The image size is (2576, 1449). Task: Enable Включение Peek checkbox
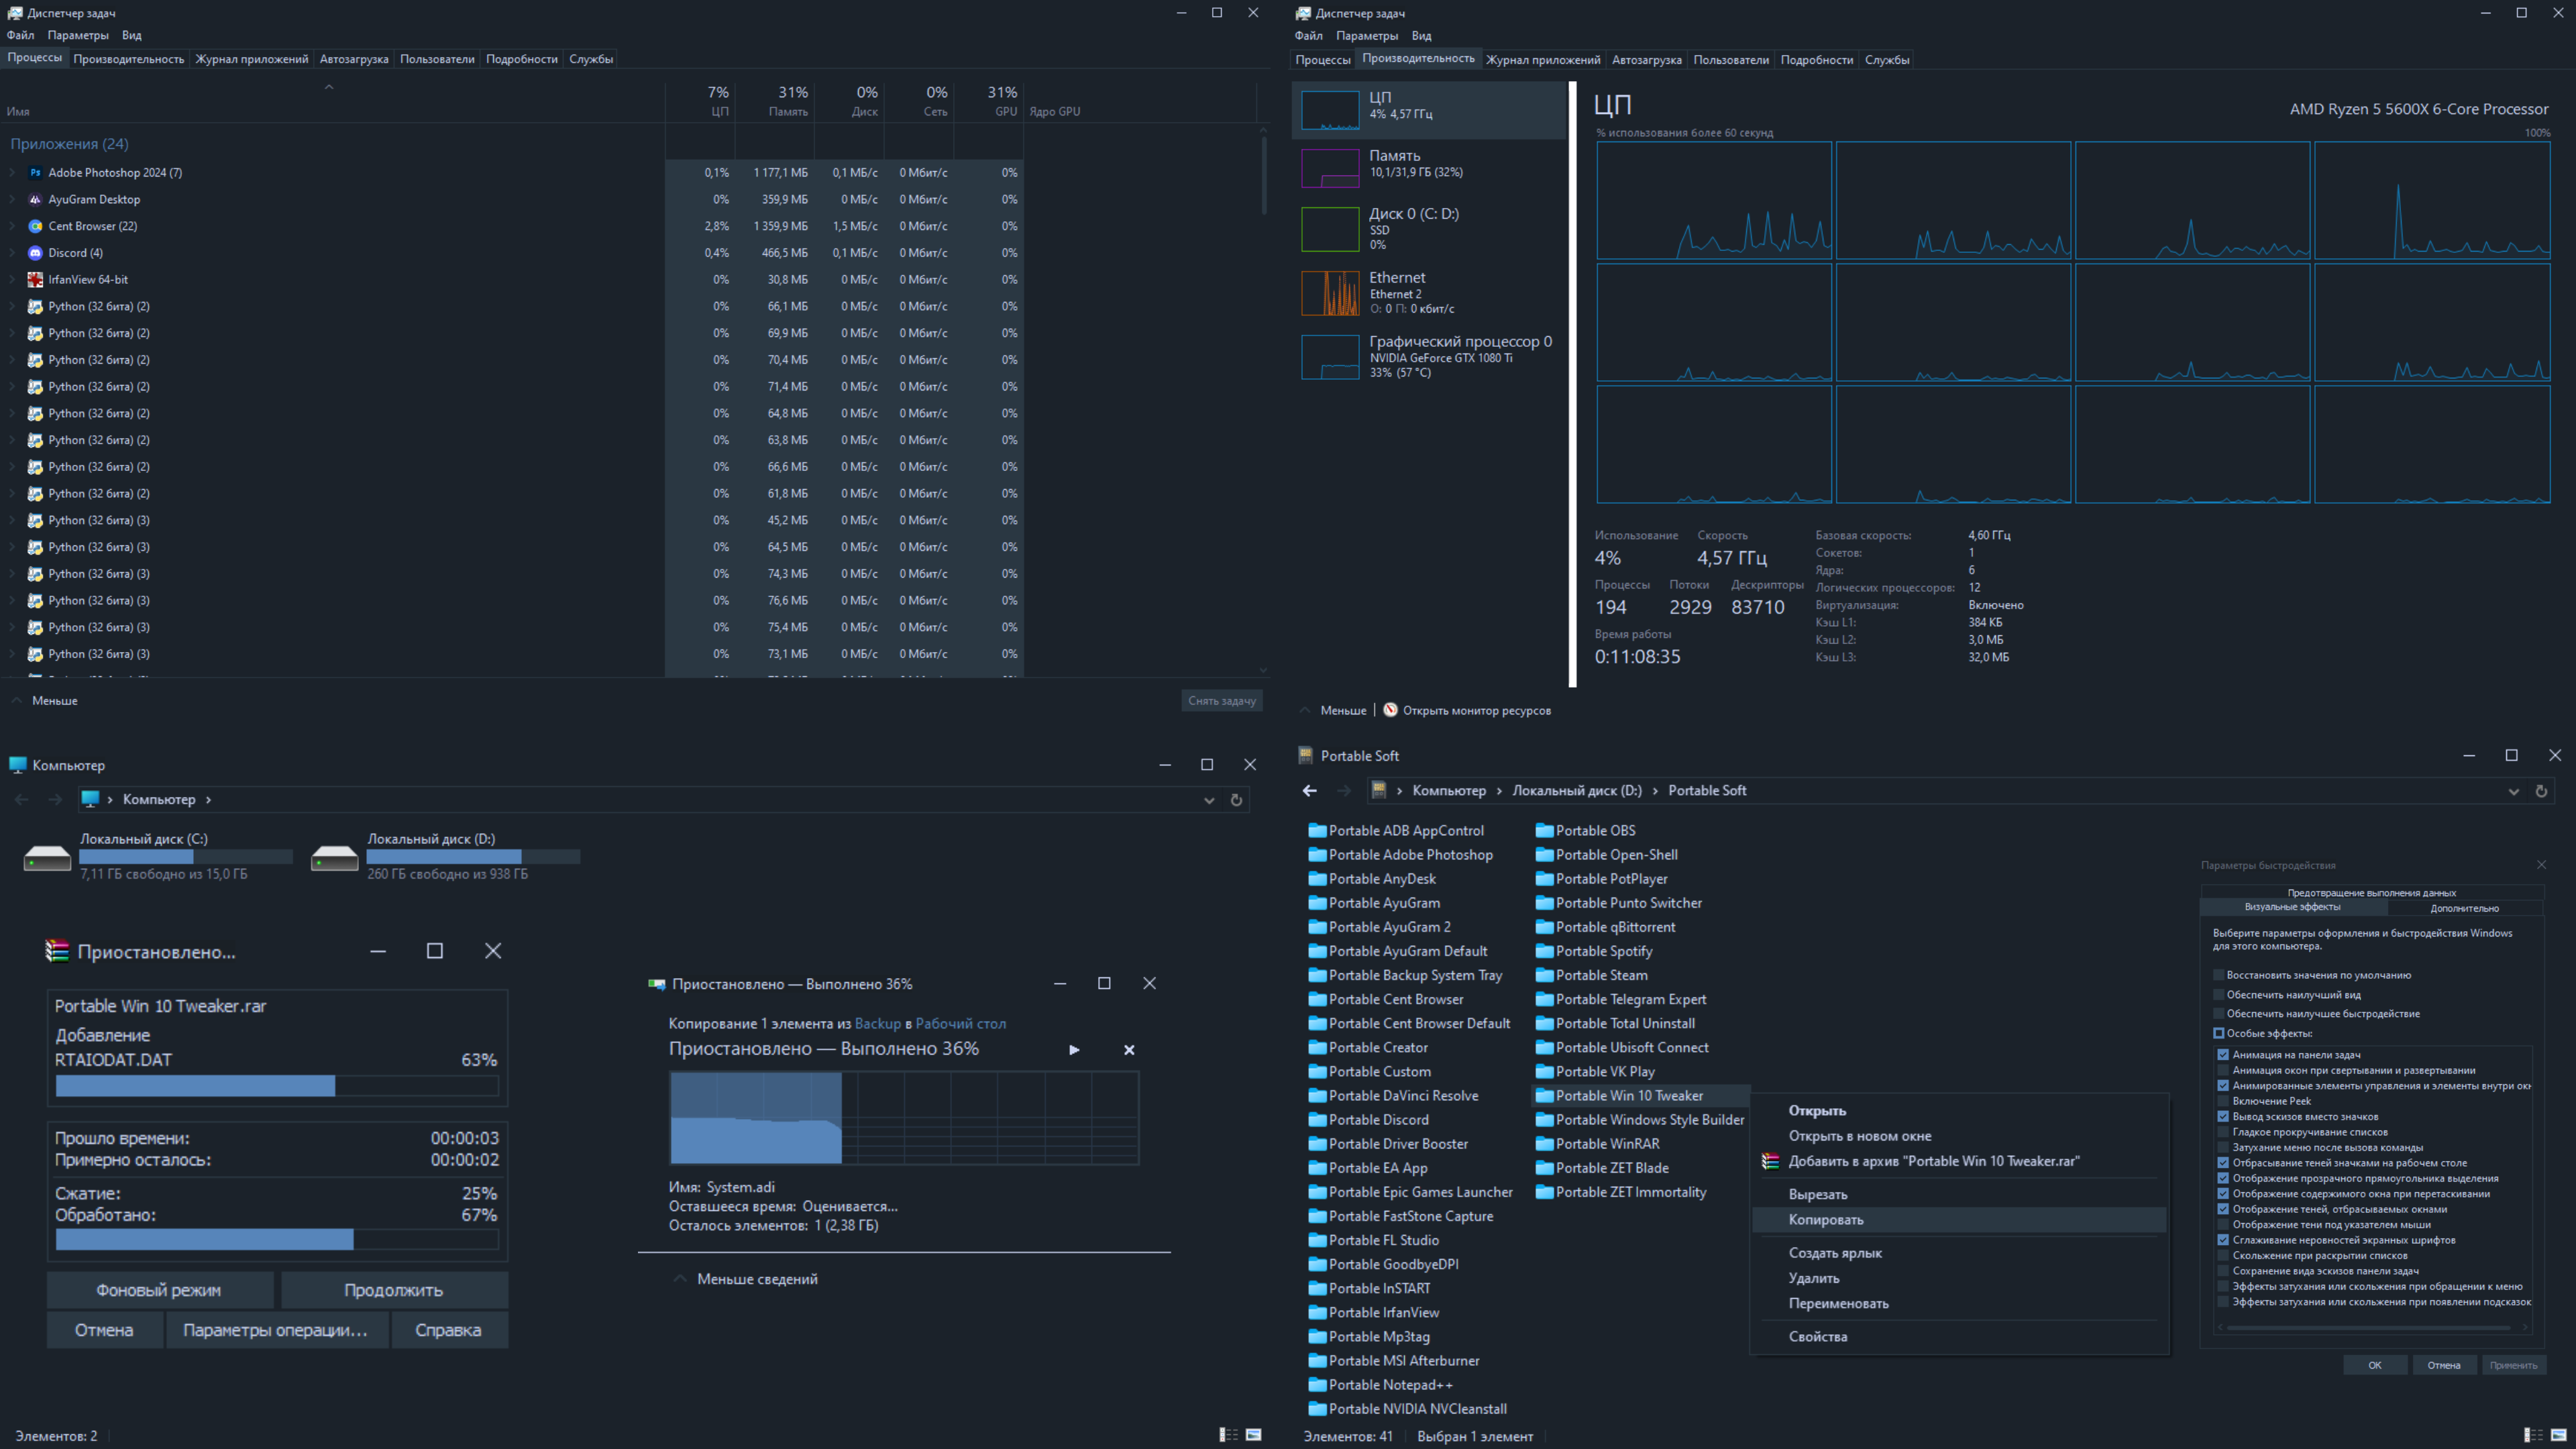tap(2222, 1101)
